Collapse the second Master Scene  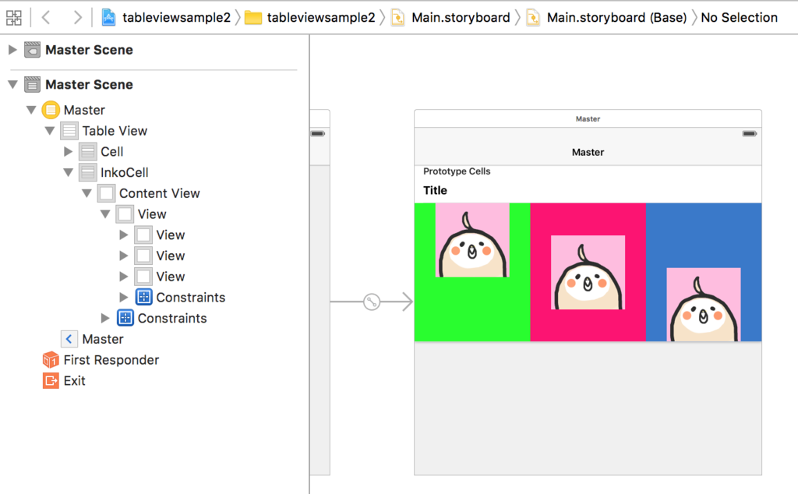coord(12,84)
